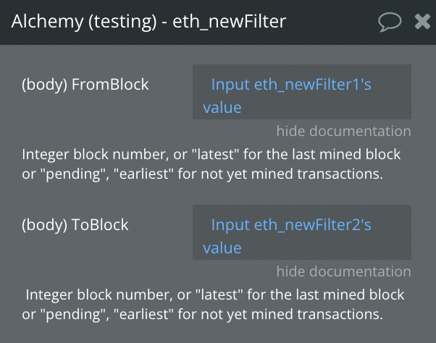436x343 pixels.
Task: Hide documentation under the ToBlock field
Action: coord(344,271)
